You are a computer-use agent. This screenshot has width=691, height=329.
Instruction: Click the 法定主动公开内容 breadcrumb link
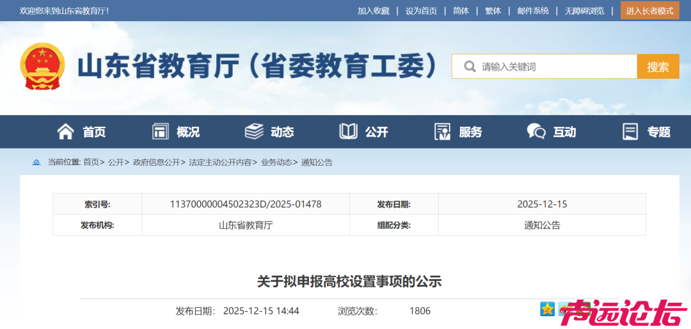click(220, 163)
